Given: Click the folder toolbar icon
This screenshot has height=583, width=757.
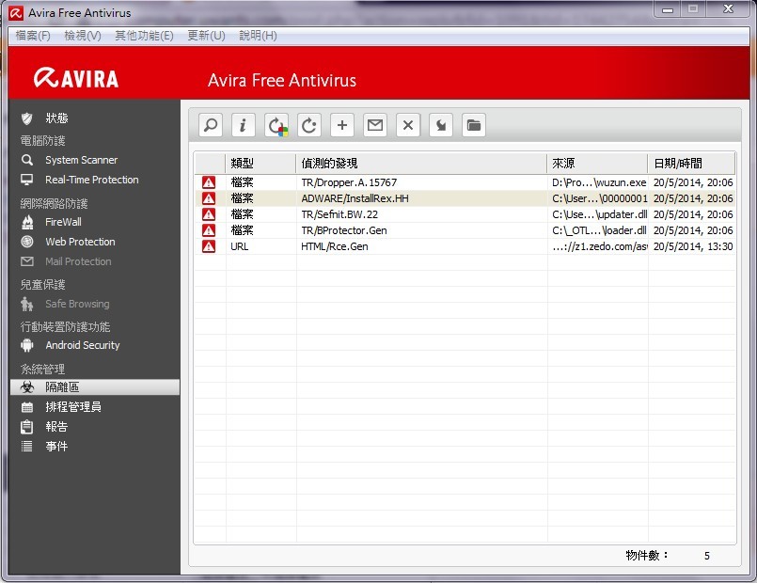Looking at the screenshot, I should tap(474, 125).
